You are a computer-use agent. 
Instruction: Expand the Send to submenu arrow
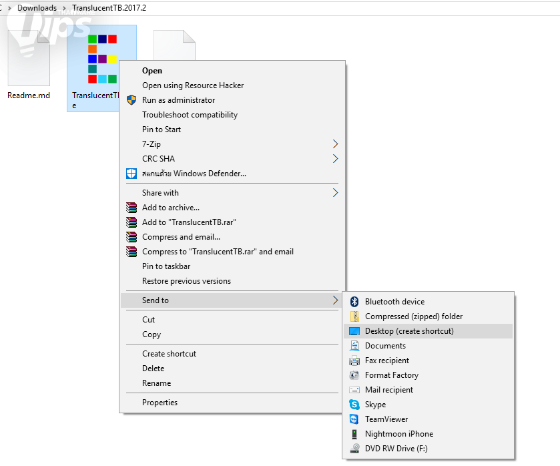[x=335, y=300]
